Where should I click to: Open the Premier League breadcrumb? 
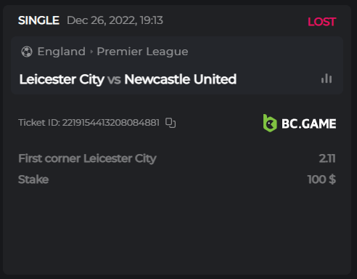tap(142, 52)
